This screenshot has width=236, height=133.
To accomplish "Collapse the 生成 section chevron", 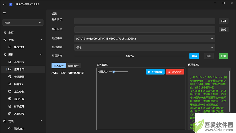I will [41, 40].
